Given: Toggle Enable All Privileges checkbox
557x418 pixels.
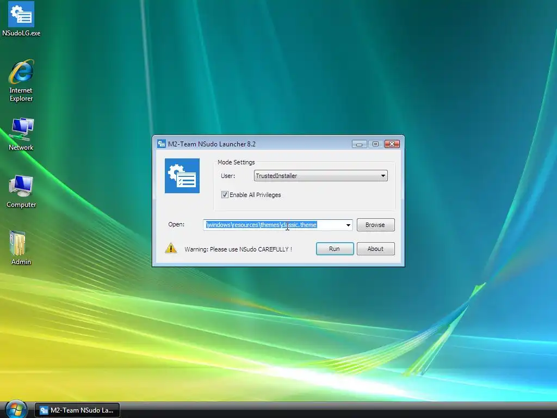Looking at the screenshot, I should tap(225, 195).
